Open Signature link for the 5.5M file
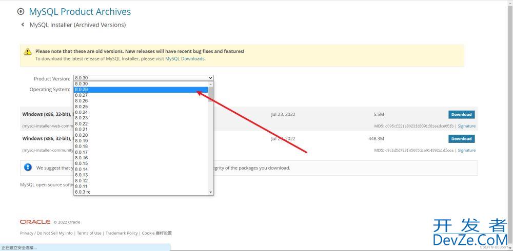Image resolution: width=513 pixels, height=251 pixels. tap(466, 126)
